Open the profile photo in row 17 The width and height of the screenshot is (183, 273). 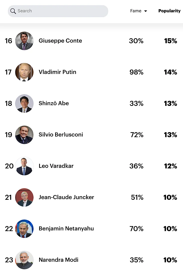[x=24, y=72]
